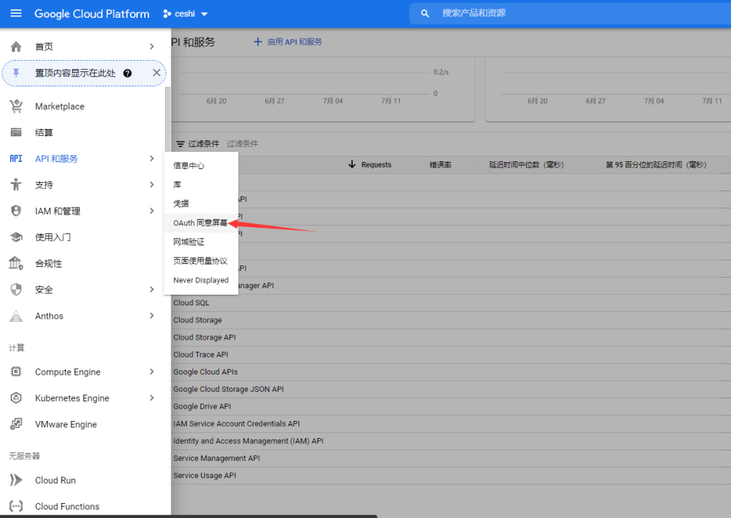Expand the Anthos submenu chevron
Viewport: 731px width, 518px height.
click(x=151, y=316)
